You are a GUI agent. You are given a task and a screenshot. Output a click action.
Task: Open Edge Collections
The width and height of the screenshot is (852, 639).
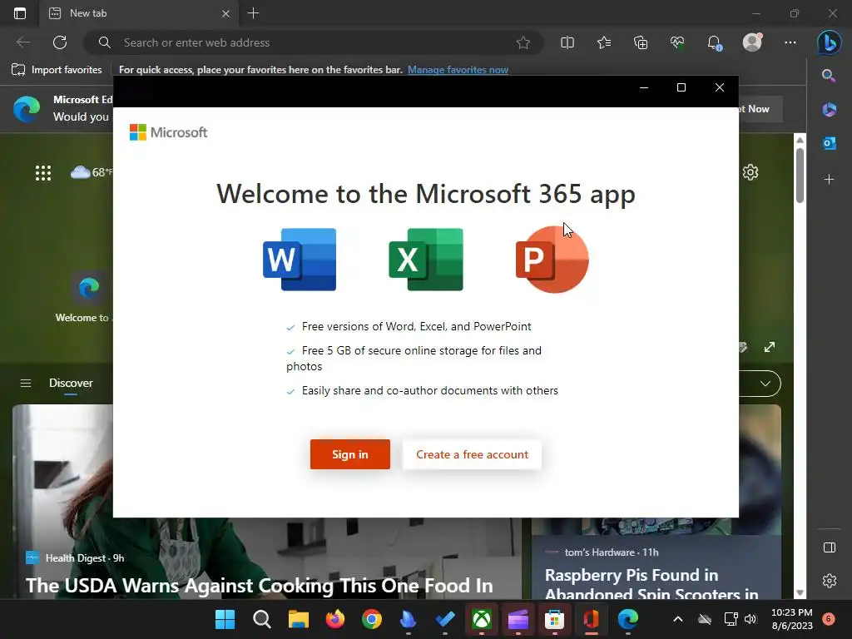click(x=641, y=42)
